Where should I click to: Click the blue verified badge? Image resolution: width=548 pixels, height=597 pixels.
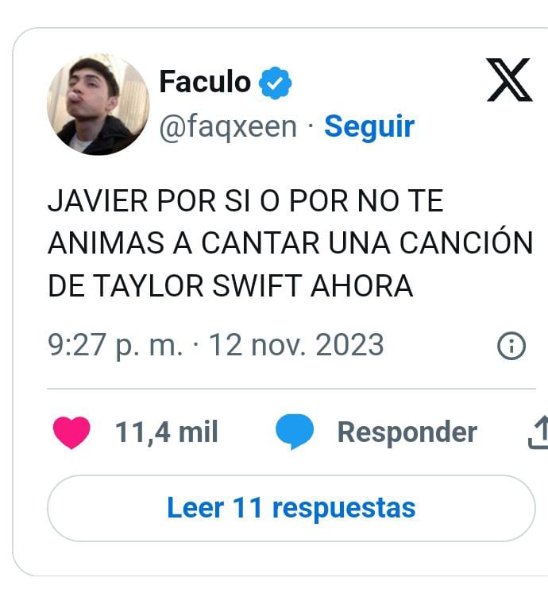click(x=275, y=83)
